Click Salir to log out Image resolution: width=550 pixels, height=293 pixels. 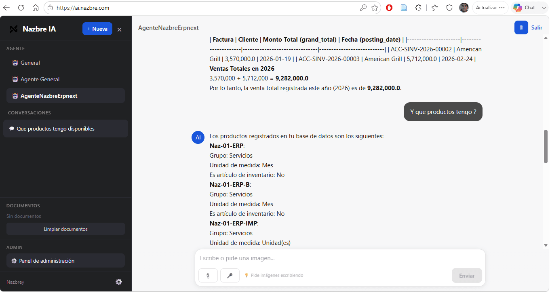pos(537,27)
